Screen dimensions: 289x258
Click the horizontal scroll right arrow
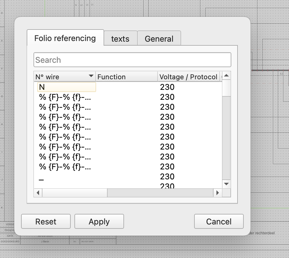pyautogui.click(x=217, y=193)
